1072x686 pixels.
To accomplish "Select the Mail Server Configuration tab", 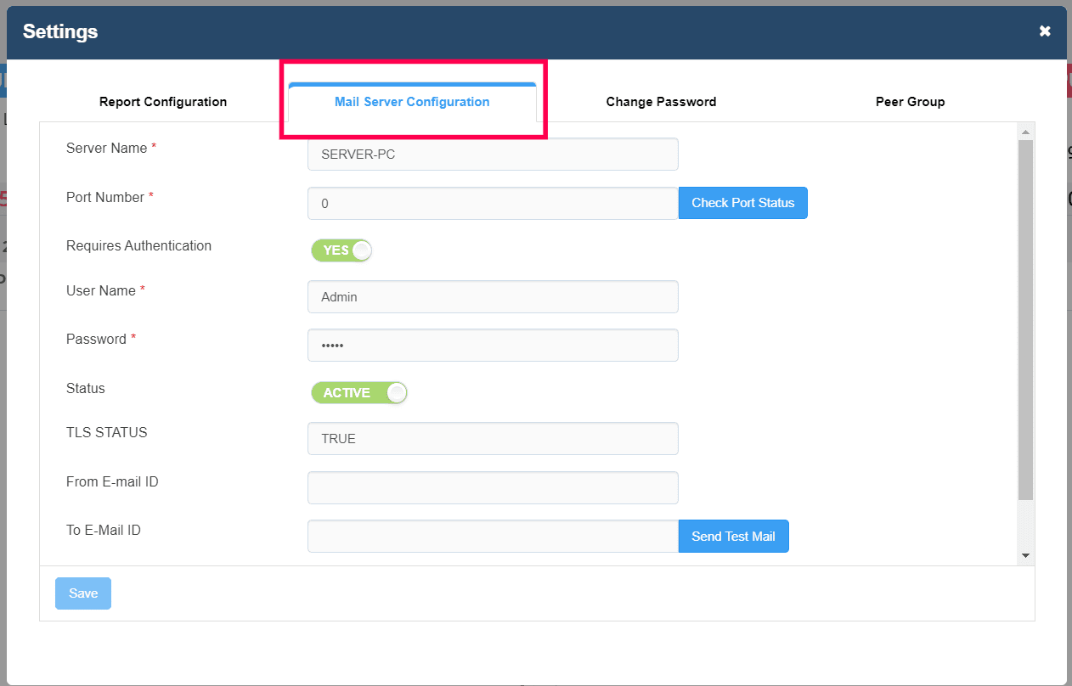I will tap(412, 102).
